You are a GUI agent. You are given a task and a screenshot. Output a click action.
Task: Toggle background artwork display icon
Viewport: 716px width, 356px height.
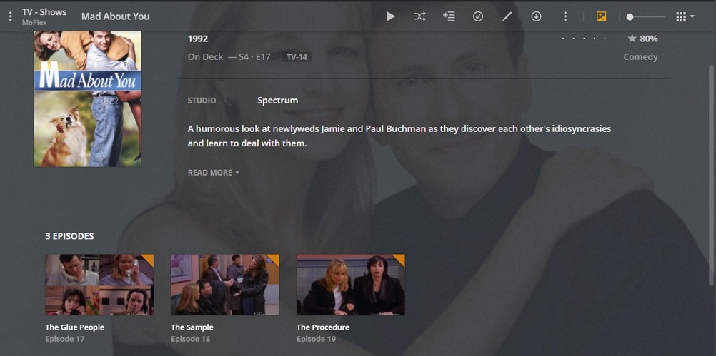coord(602,16)
